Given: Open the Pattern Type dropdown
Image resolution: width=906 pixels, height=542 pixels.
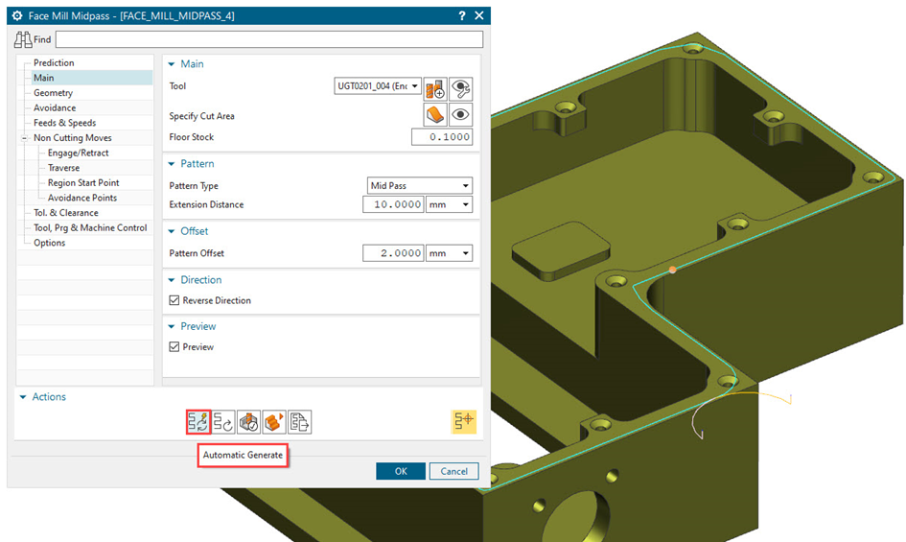Looking at the screenshot, I should [x=420, y=185].
